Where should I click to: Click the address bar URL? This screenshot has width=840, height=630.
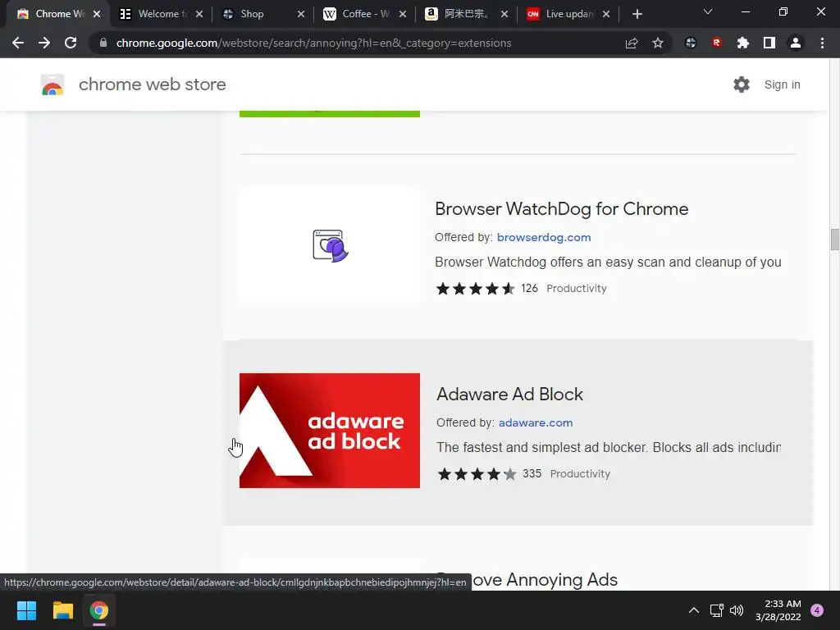point(313,43)
